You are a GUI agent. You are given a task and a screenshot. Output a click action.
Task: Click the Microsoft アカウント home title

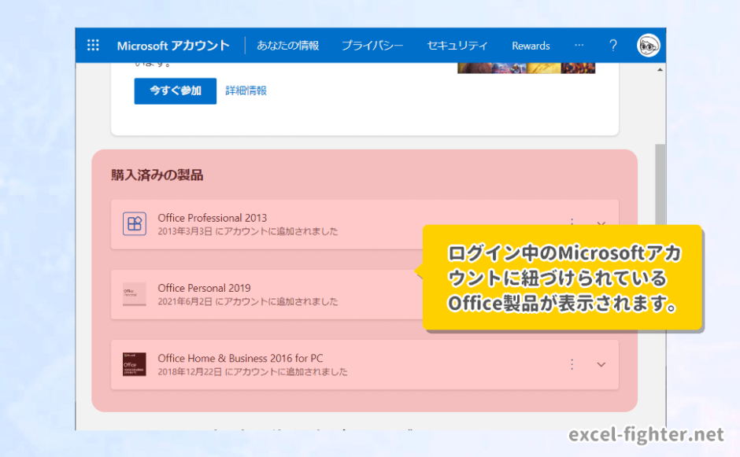(x=172, y=45)
